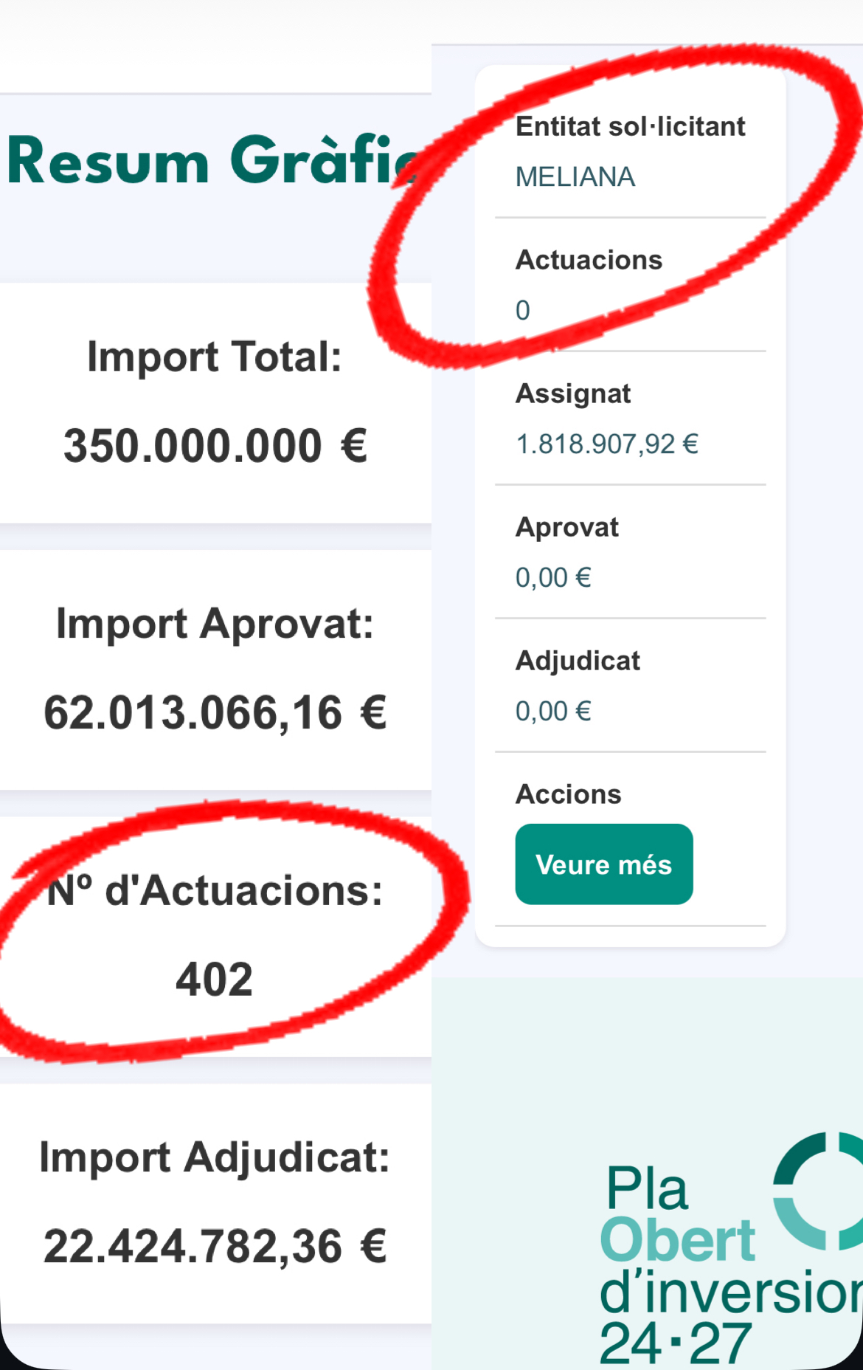The image size is (863, 1370).
Task: Click the 22.424.782,36 € amount
Action: pos(215,1247)
